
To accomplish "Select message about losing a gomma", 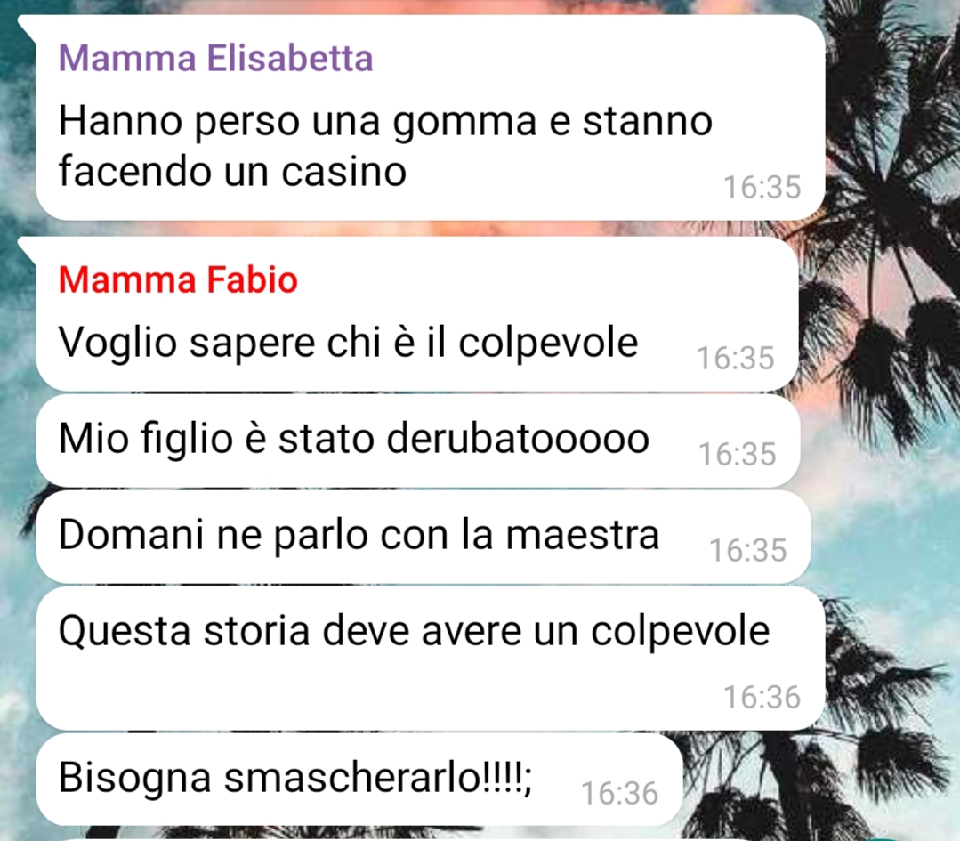I will (431, 117).
